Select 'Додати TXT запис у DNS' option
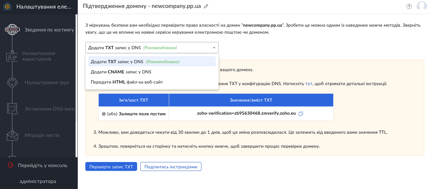The image size is (430, 189). [152, 61]
